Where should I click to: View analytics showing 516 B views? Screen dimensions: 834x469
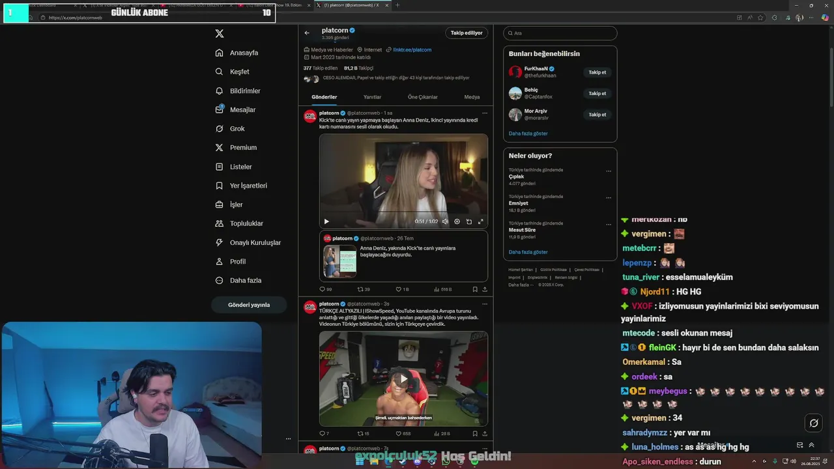pyautogui.click(x=442, y=289)
